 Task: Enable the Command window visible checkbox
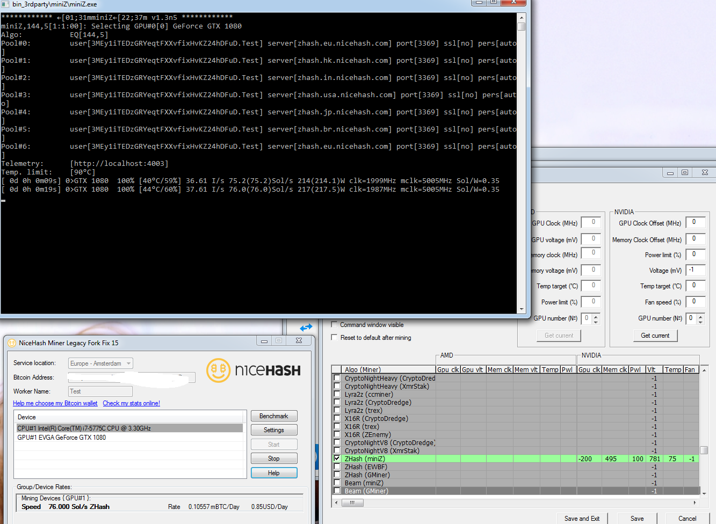coord(335,324)
